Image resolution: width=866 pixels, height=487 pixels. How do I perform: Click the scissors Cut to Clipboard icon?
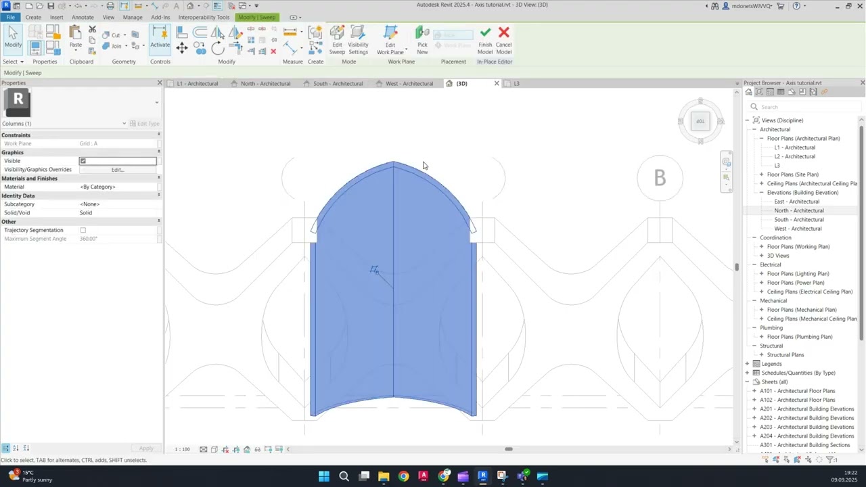pos(92,30)
